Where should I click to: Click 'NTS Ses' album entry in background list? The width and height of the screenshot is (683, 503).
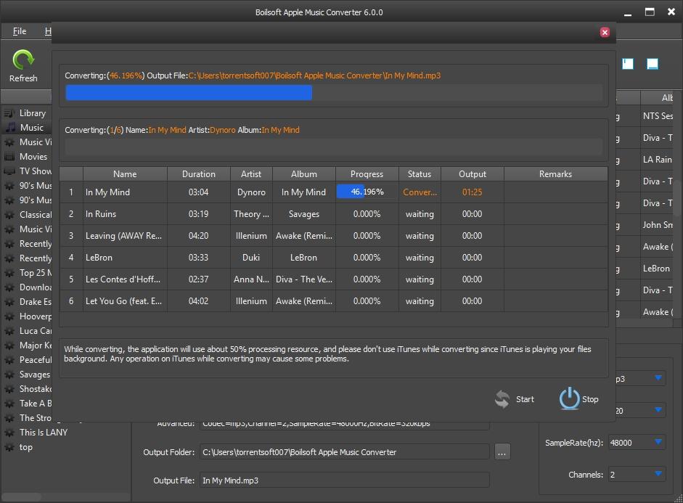[x=658, y=116]
